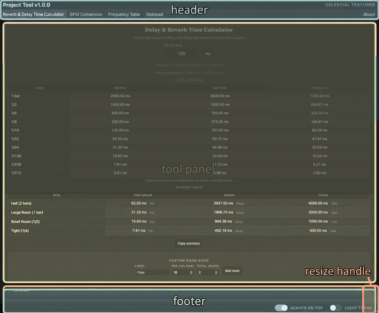
Task: Click the 3937.50 ms decay value
Action: (223, 203)
